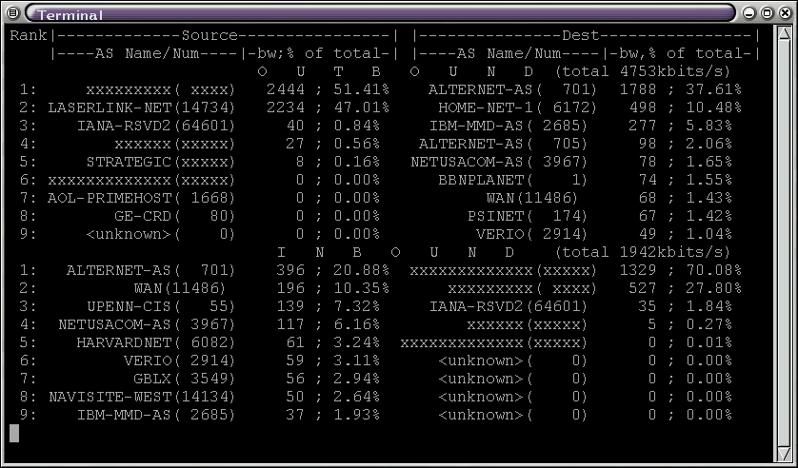Image resolution: width=798 pixels, height=468 pixels.
Task: Select outbound dest VERIO( 2914)
Action: tap(531, 234)
